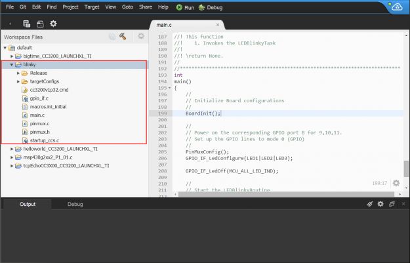
Task: Clear the output with the broom icon
Action: [369, 204]
